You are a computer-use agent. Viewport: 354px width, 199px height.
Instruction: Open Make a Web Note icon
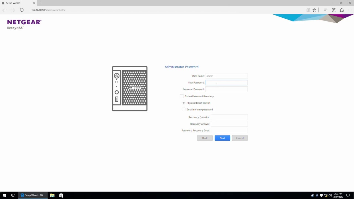tap(334, 10)
